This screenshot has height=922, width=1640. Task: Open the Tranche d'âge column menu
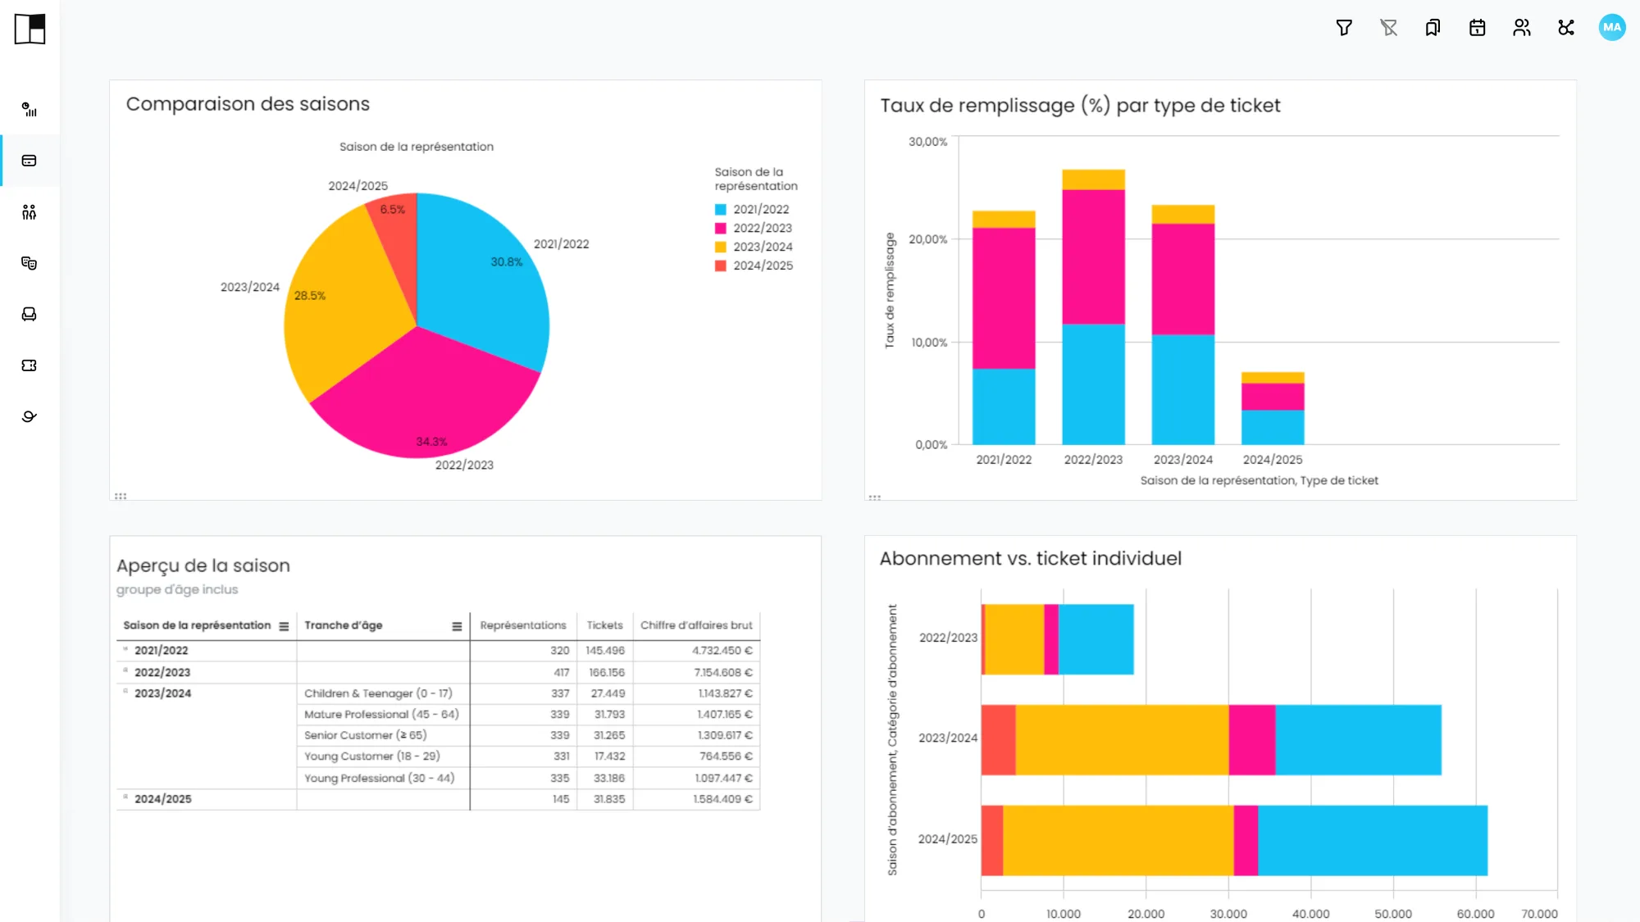[x=457, y=626]
